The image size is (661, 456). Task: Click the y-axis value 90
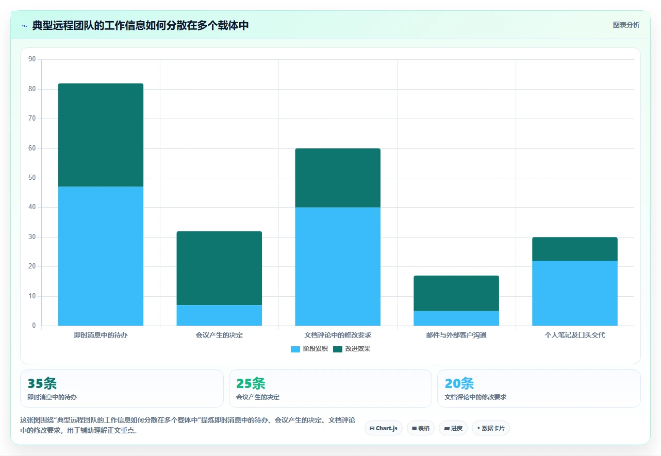coord(32,59)
